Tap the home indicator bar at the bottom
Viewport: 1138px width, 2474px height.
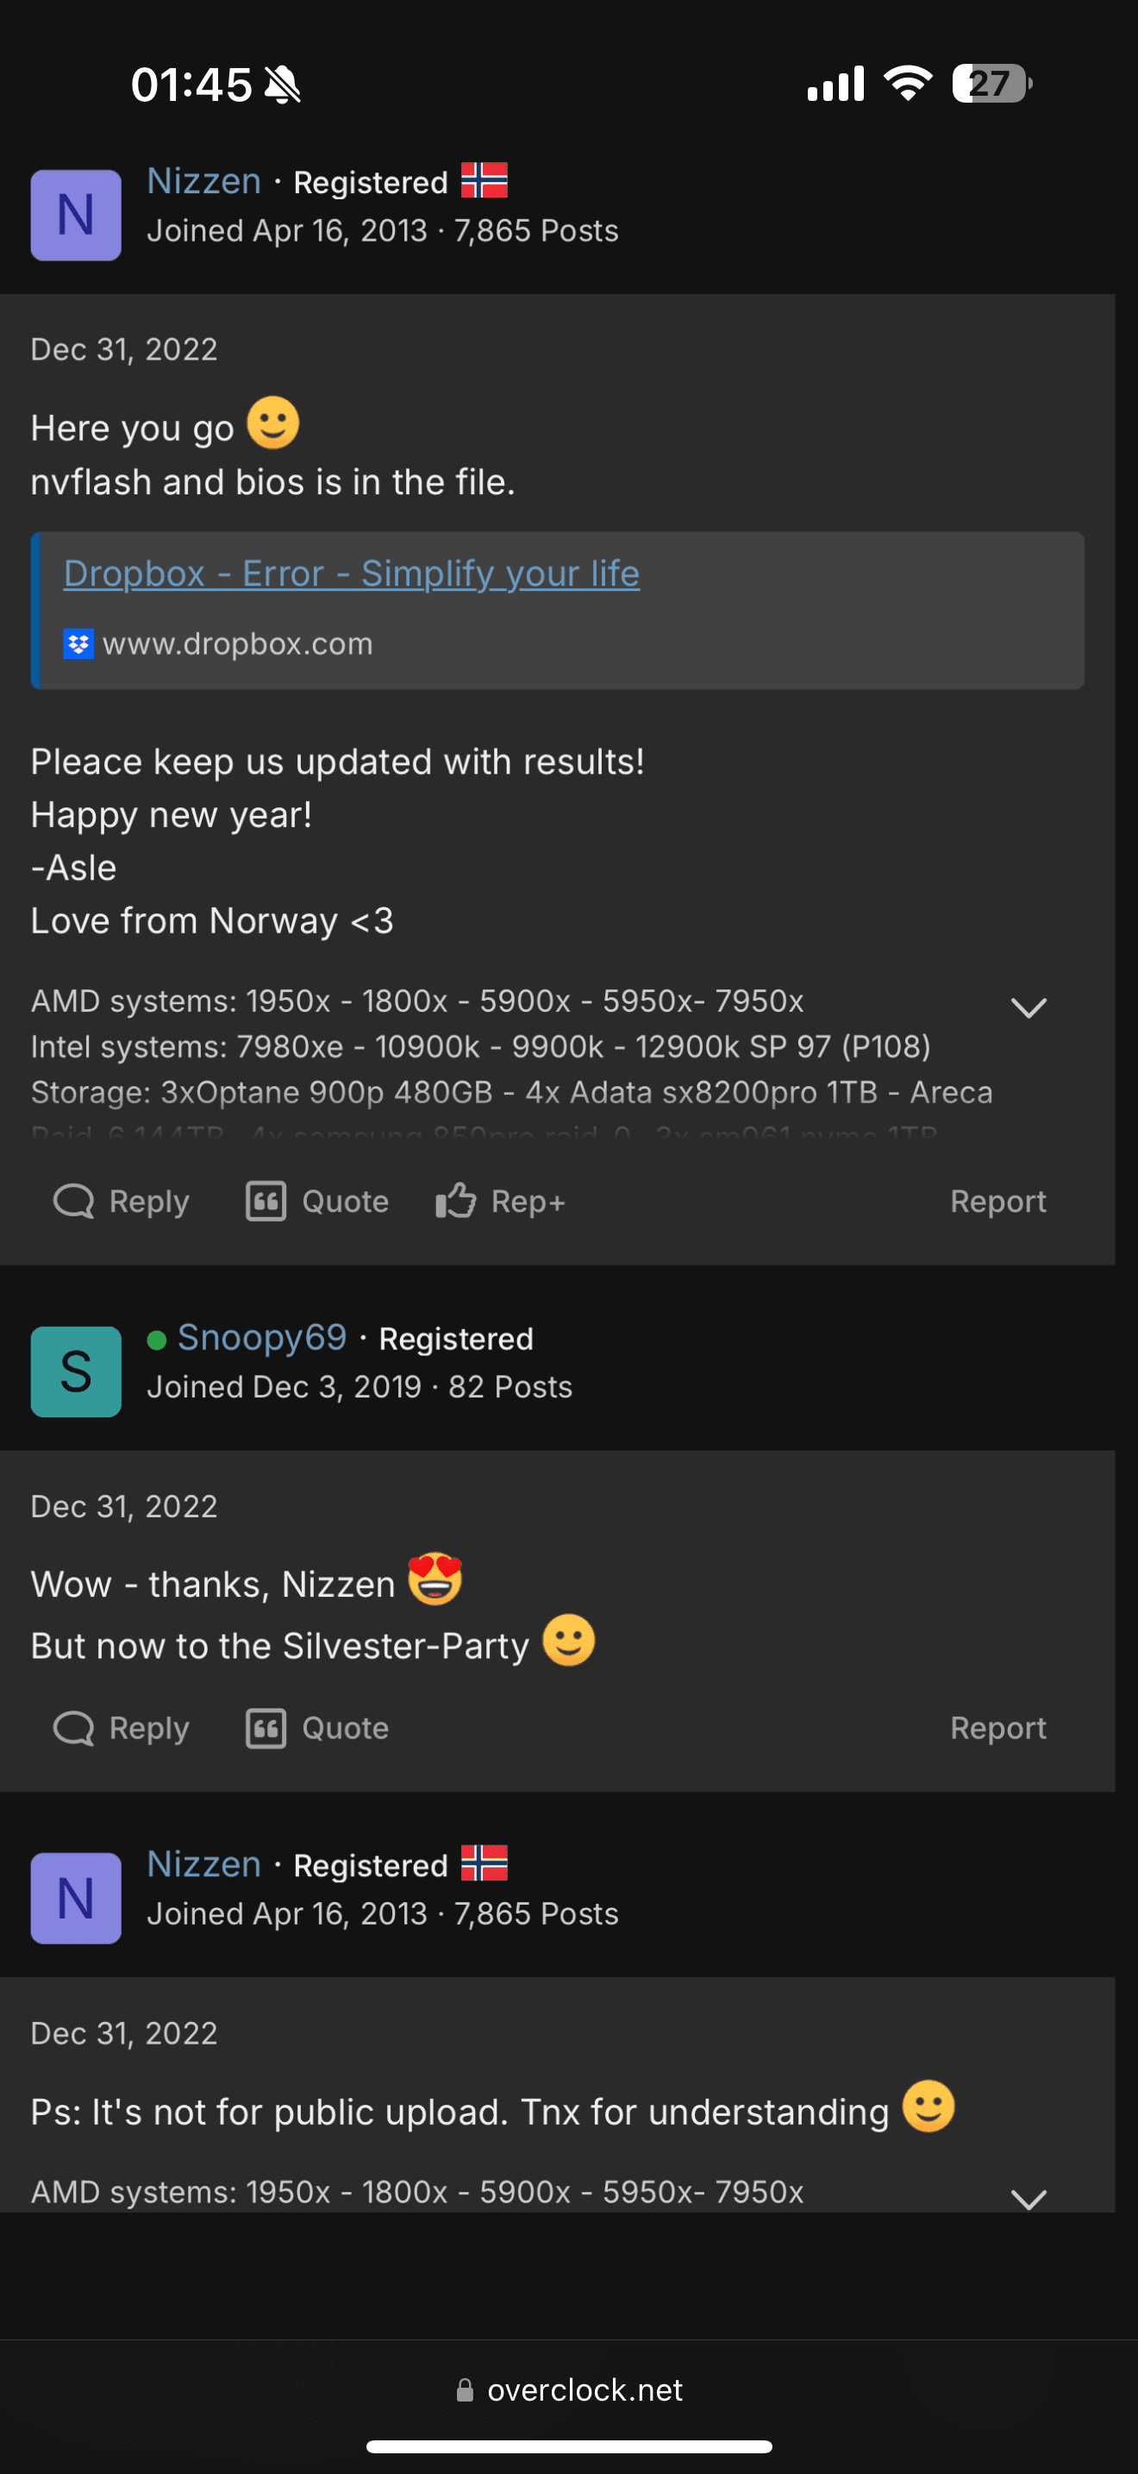tap(569, 2446)
